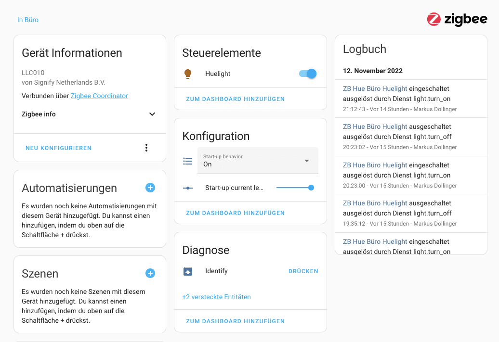499x342 pixels.
Task: Toggle the Huelight switch off
Action: (x=308, y=74)
